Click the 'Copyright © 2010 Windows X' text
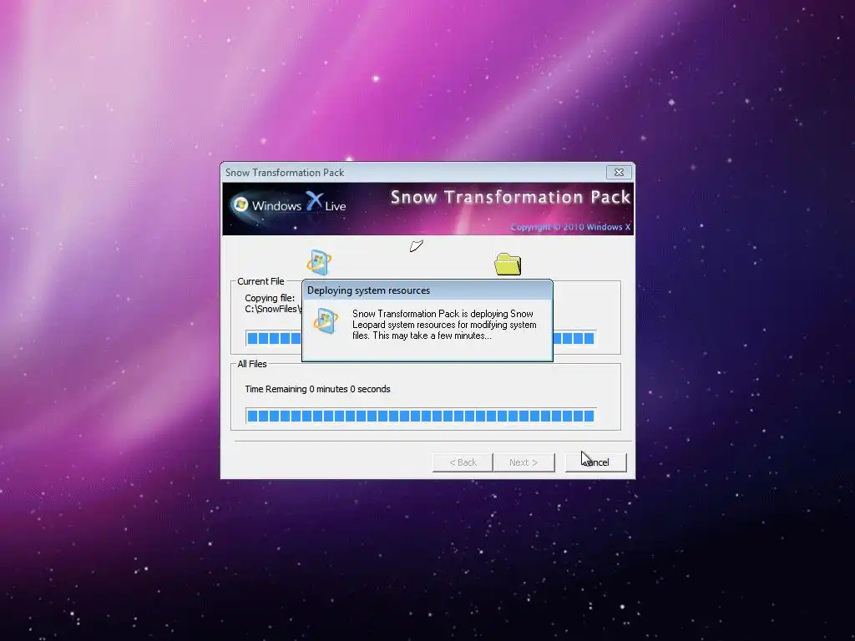Image resolution: width=855 pixels, height=641 pixels. pos(570,227)
